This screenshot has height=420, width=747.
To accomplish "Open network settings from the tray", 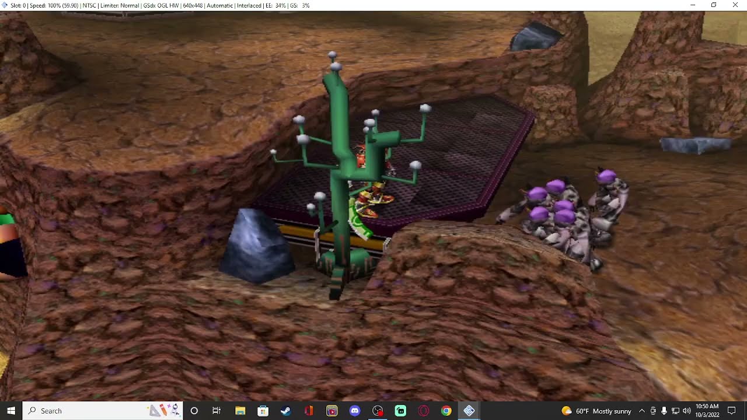I will (x=675, y=411).
